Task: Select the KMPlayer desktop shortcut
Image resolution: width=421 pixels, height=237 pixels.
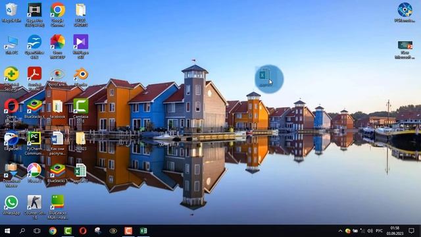Action: 80,46
